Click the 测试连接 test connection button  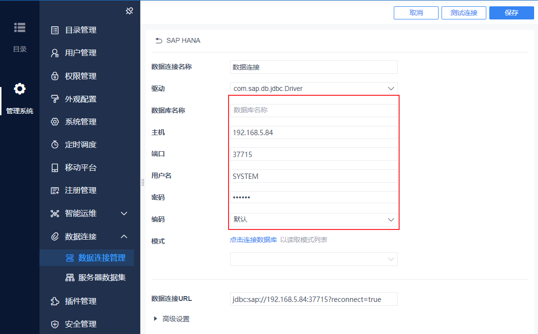pyautogui.click(x=463, y=13)
